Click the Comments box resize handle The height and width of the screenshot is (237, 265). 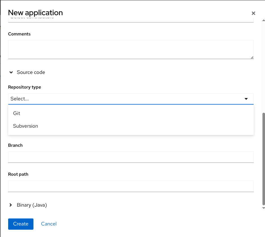pyautogui.click(x=252, y=57)
